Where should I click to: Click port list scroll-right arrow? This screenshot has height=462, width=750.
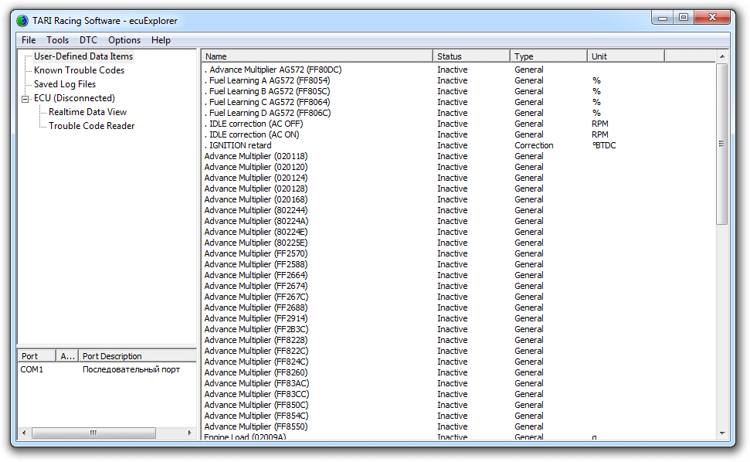[x=190, y=433]
